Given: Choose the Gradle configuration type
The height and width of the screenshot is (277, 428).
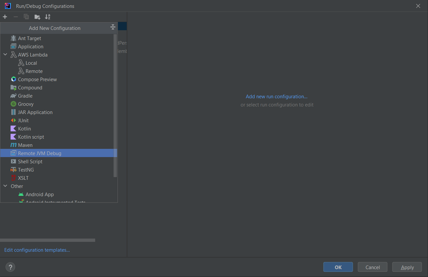Looking at the screenshot, I should pos(25,96).
